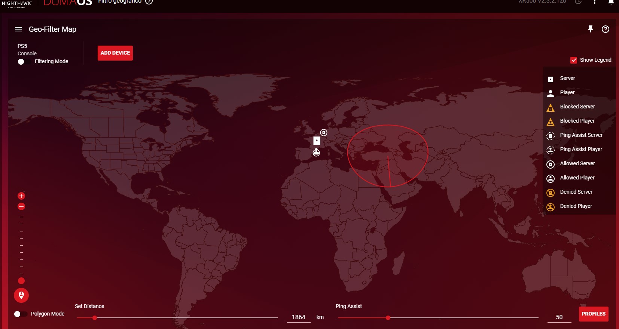Viewport: 619px width, 329px height.
Task: Click the Blocked Player legend icon
Action: click(551, 122)
